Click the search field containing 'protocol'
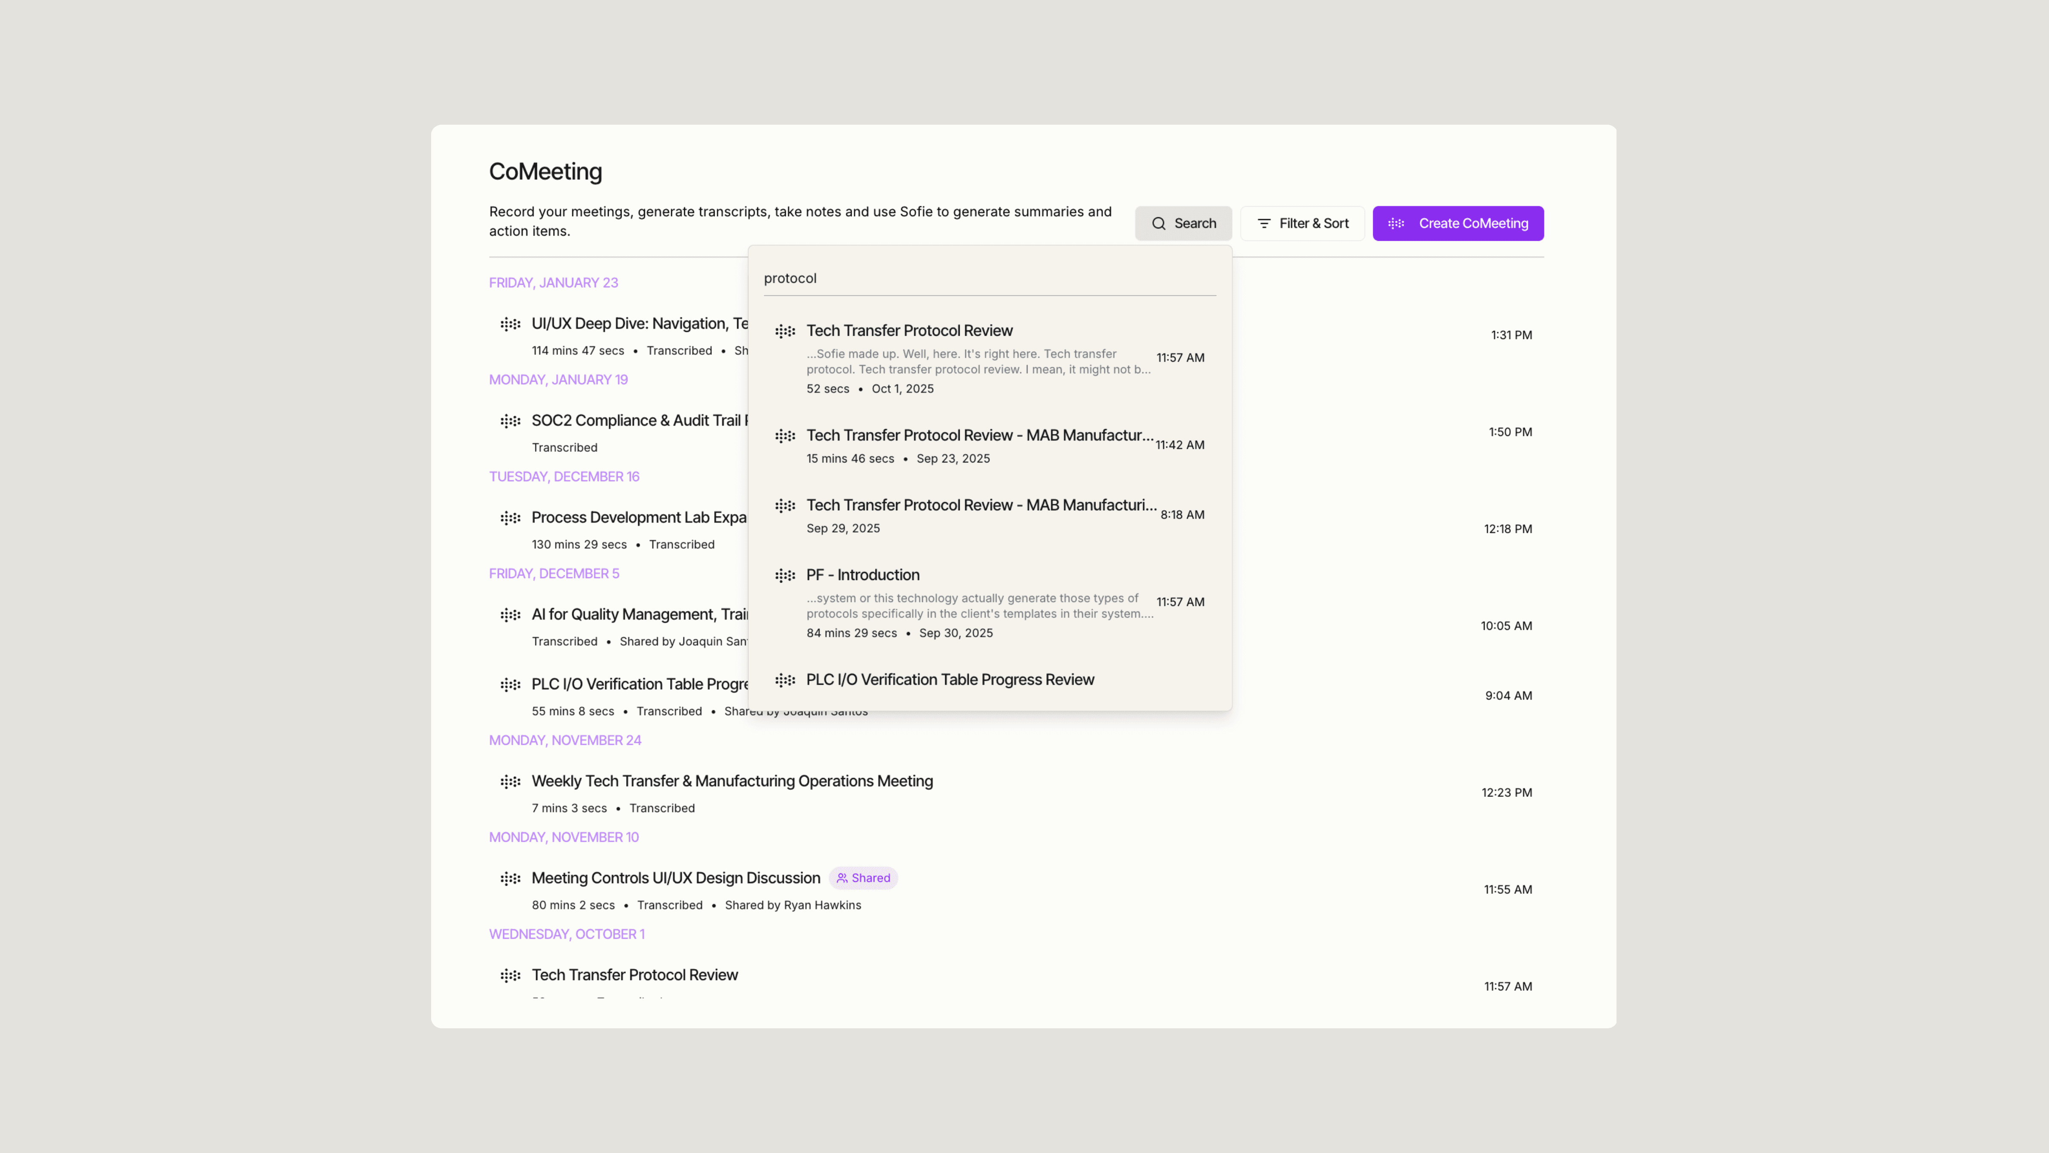The image size is (2049, 1153). (989, 278)
